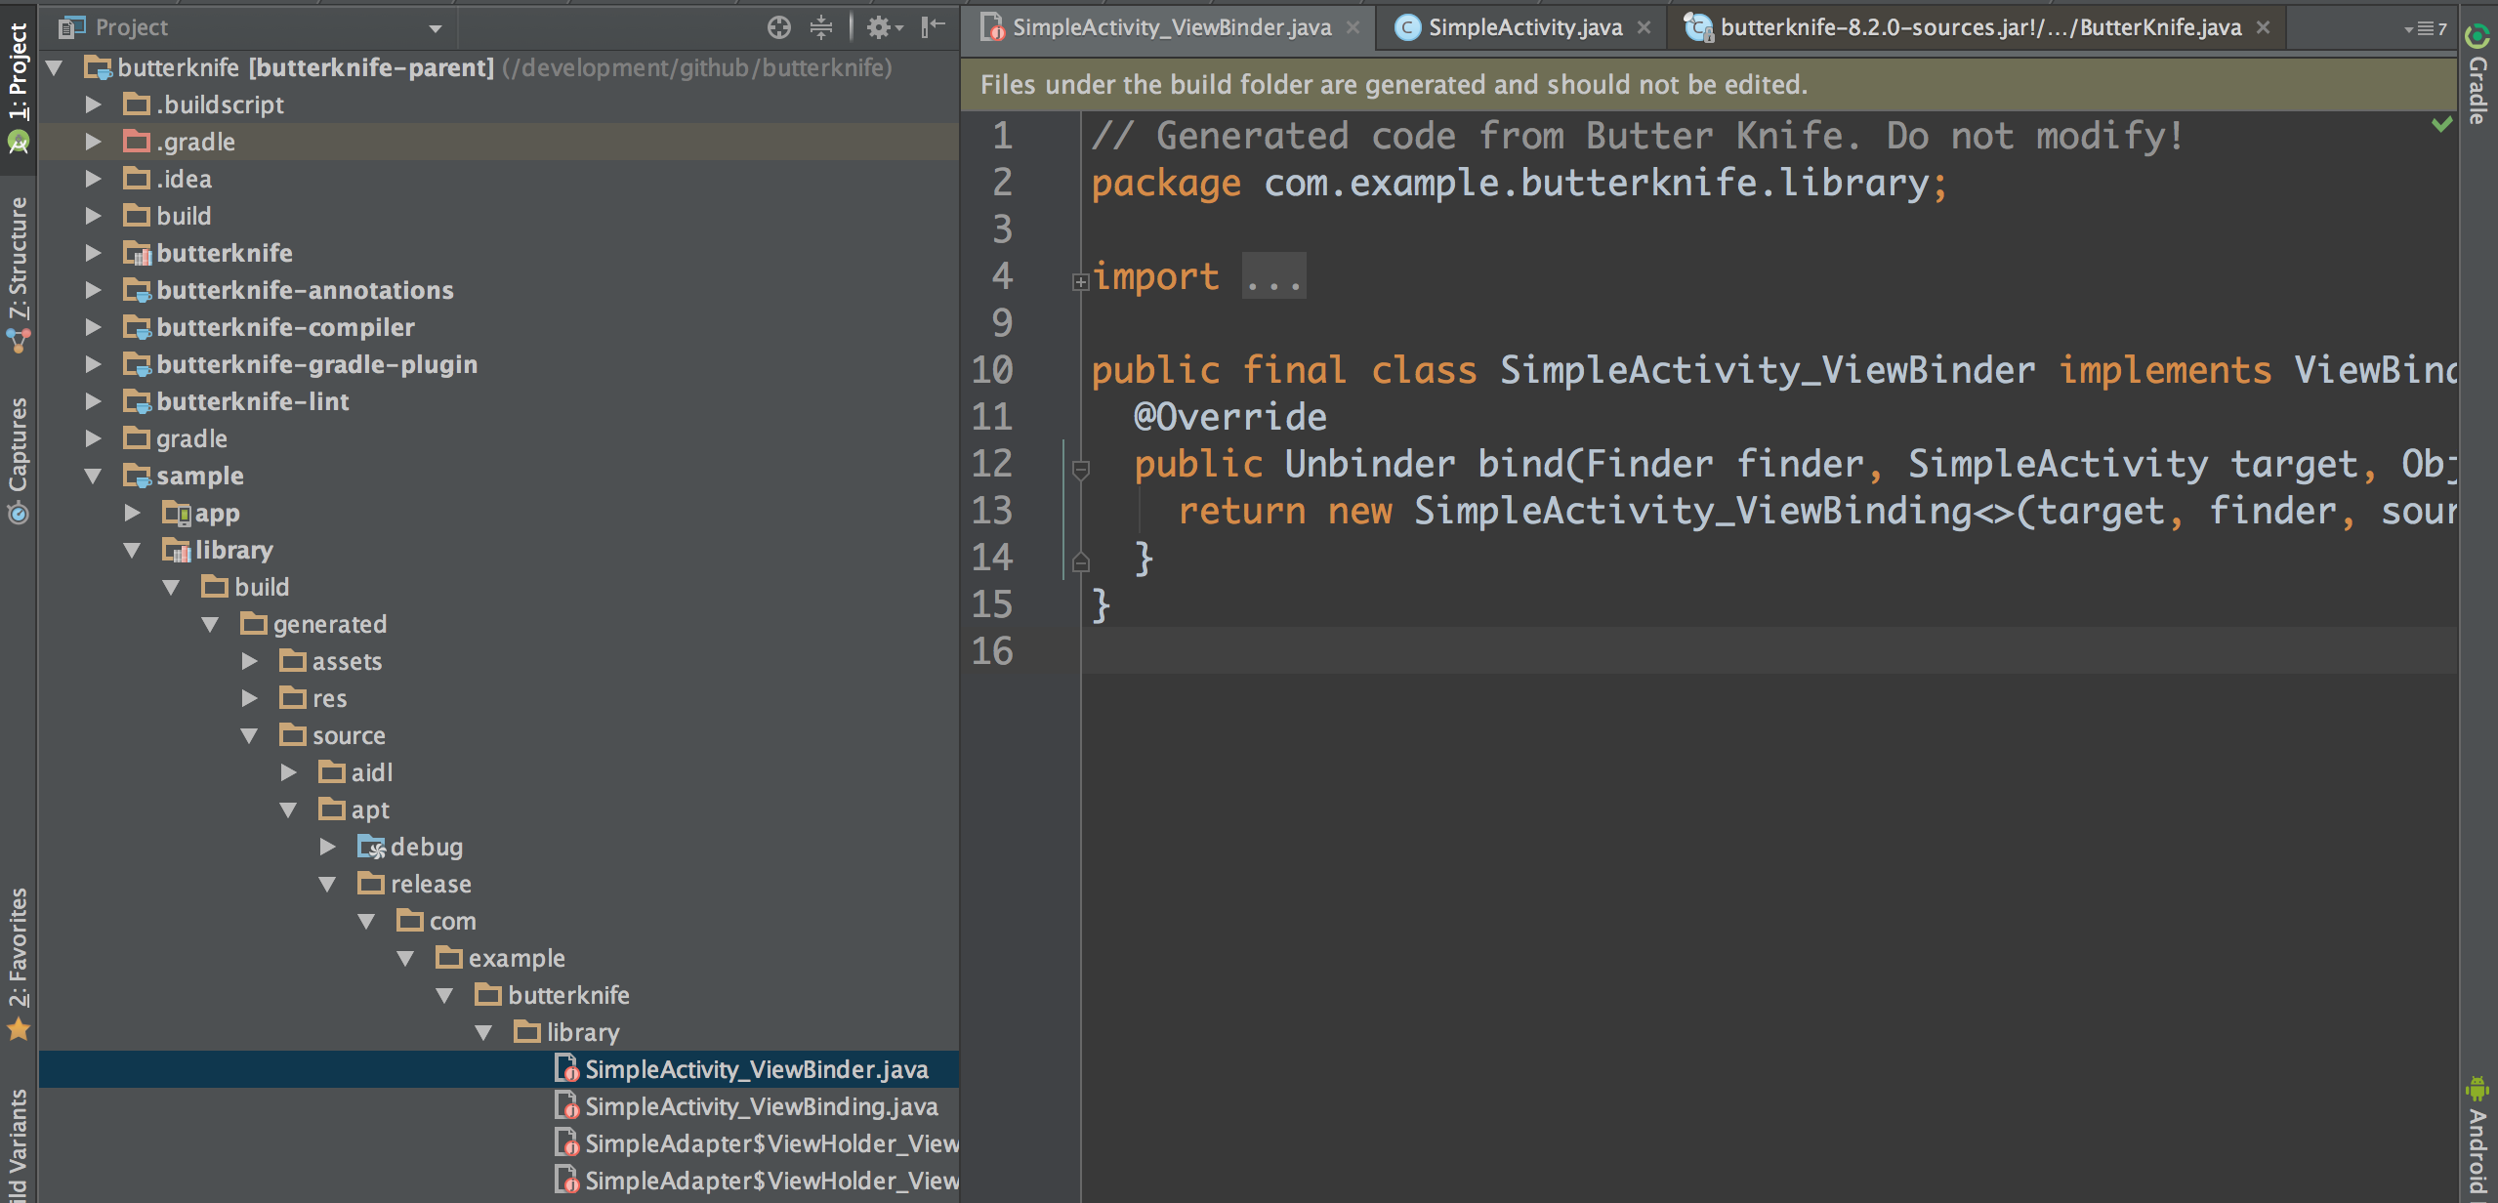The image size is (2498, 1203).
Task: Toggle the Structure tool window
Action: coord(19,273)
